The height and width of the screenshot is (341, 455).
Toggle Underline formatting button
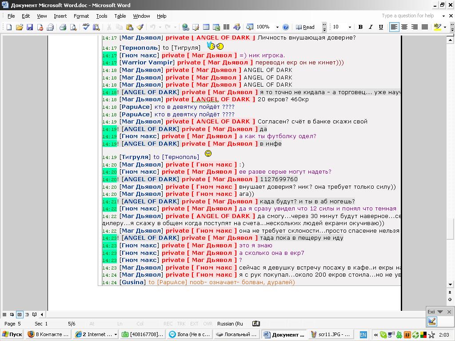381,27
